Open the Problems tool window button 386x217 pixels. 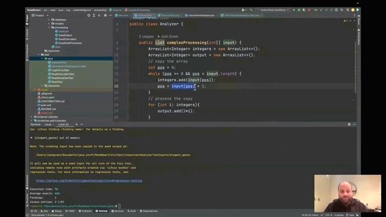point(85,211)
